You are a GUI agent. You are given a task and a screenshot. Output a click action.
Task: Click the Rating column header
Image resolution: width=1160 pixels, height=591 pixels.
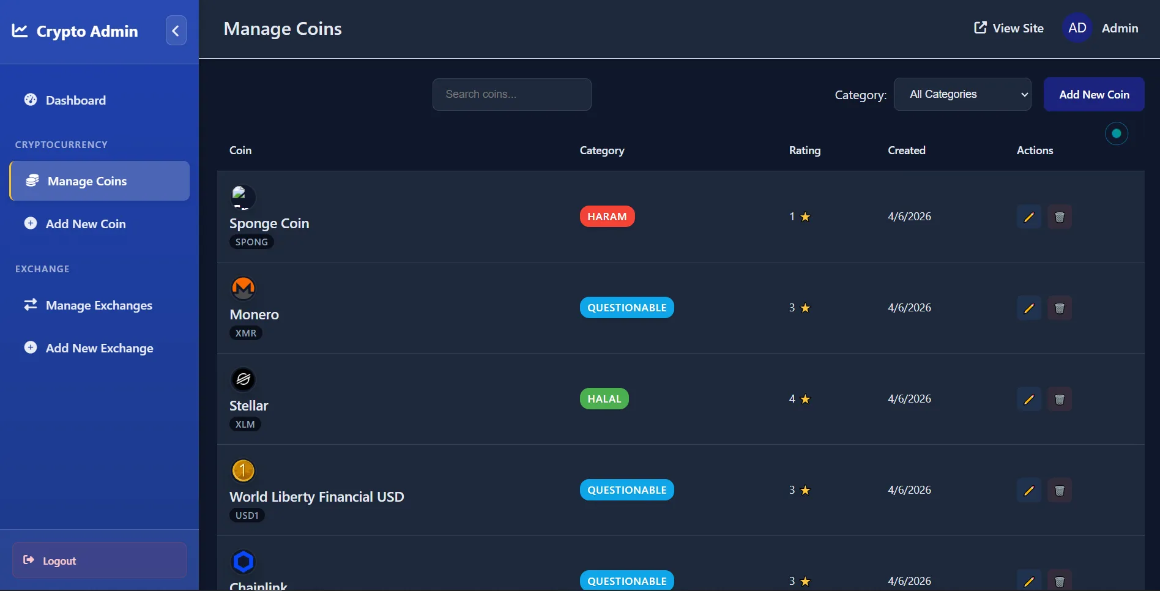pos(805,151)
